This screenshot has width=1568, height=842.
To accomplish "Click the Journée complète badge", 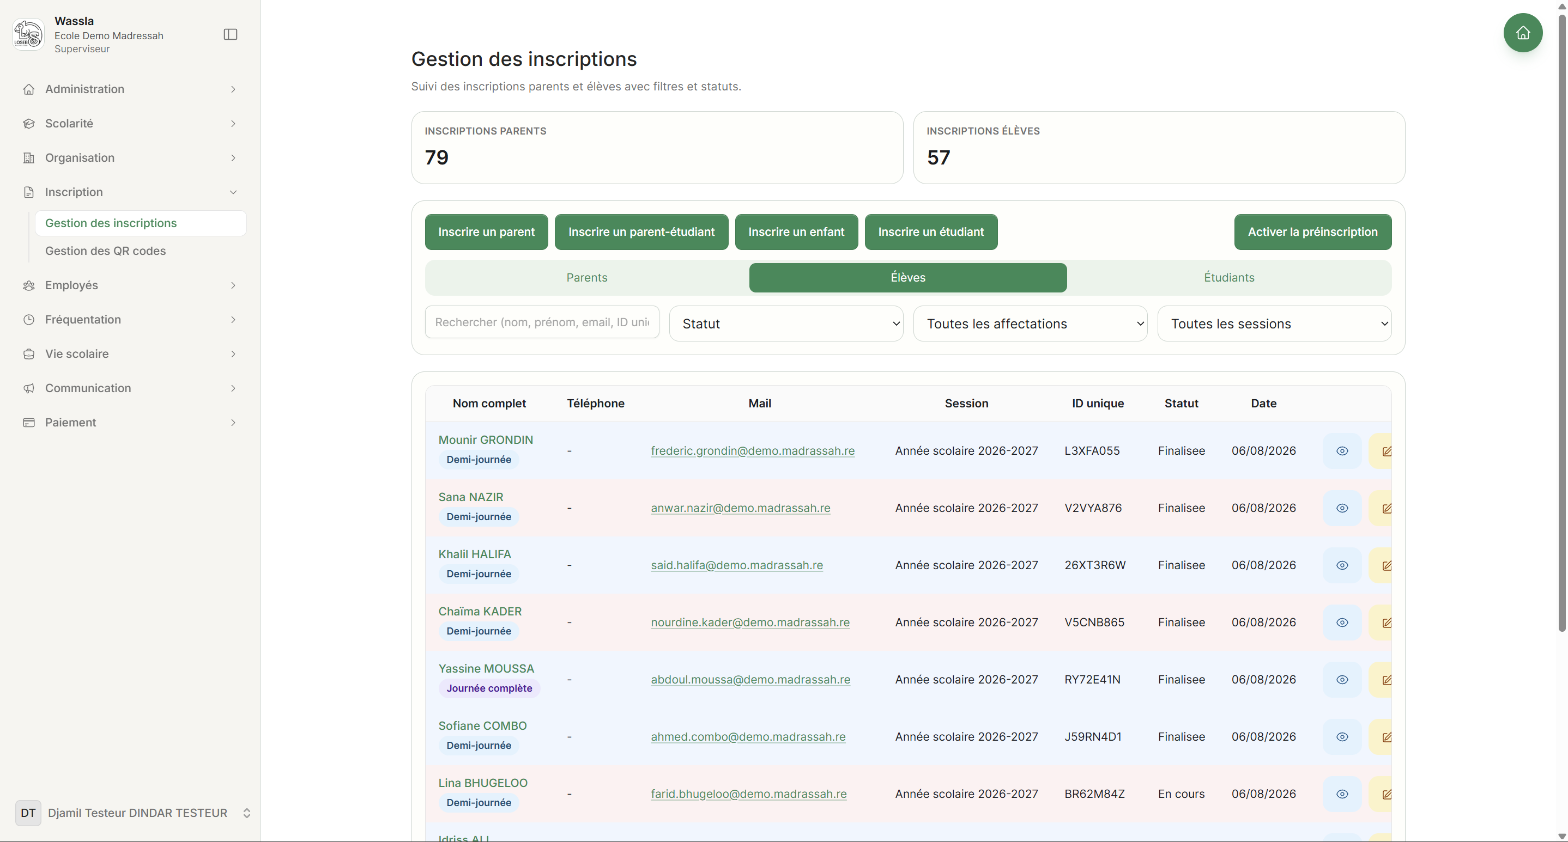I will point(489,688).
